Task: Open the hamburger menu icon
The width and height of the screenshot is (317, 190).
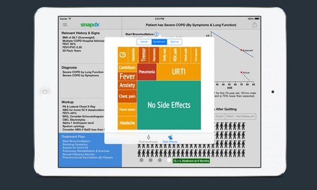Action: [x=65, y=25]
